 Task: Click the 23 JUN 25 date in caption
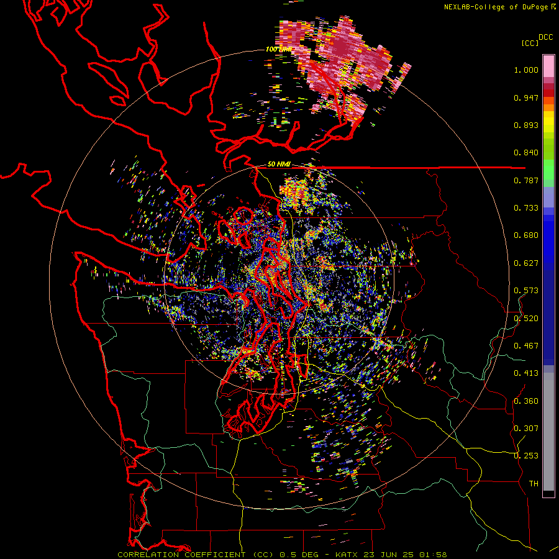(389, 555)
